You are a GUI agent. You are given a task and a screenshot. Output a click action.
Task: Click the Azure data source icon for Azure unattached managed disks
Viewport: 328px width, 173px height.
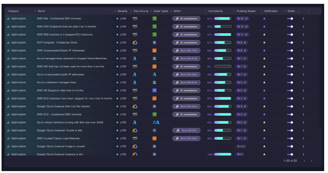point(134,82)
